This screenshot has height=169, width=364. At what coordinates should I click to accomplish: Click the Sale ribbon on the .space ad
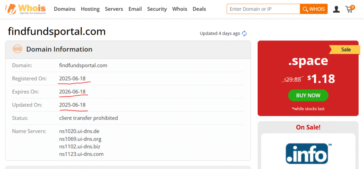click(x=346, y=49)
